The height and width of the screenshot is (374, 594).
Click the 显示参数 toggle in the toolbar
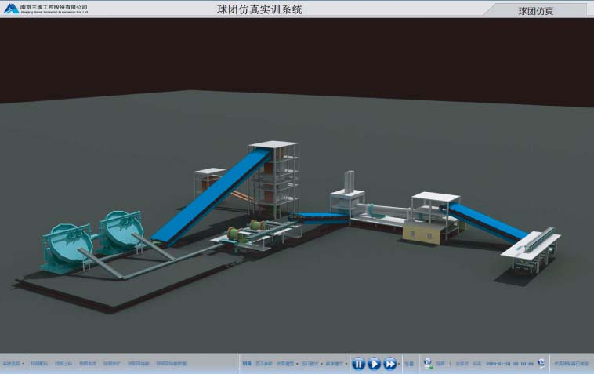(263, 364)
